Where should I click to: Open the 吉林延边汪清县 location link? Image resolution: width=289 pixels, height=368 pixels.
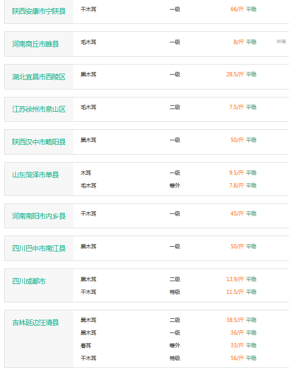[36, 322]
